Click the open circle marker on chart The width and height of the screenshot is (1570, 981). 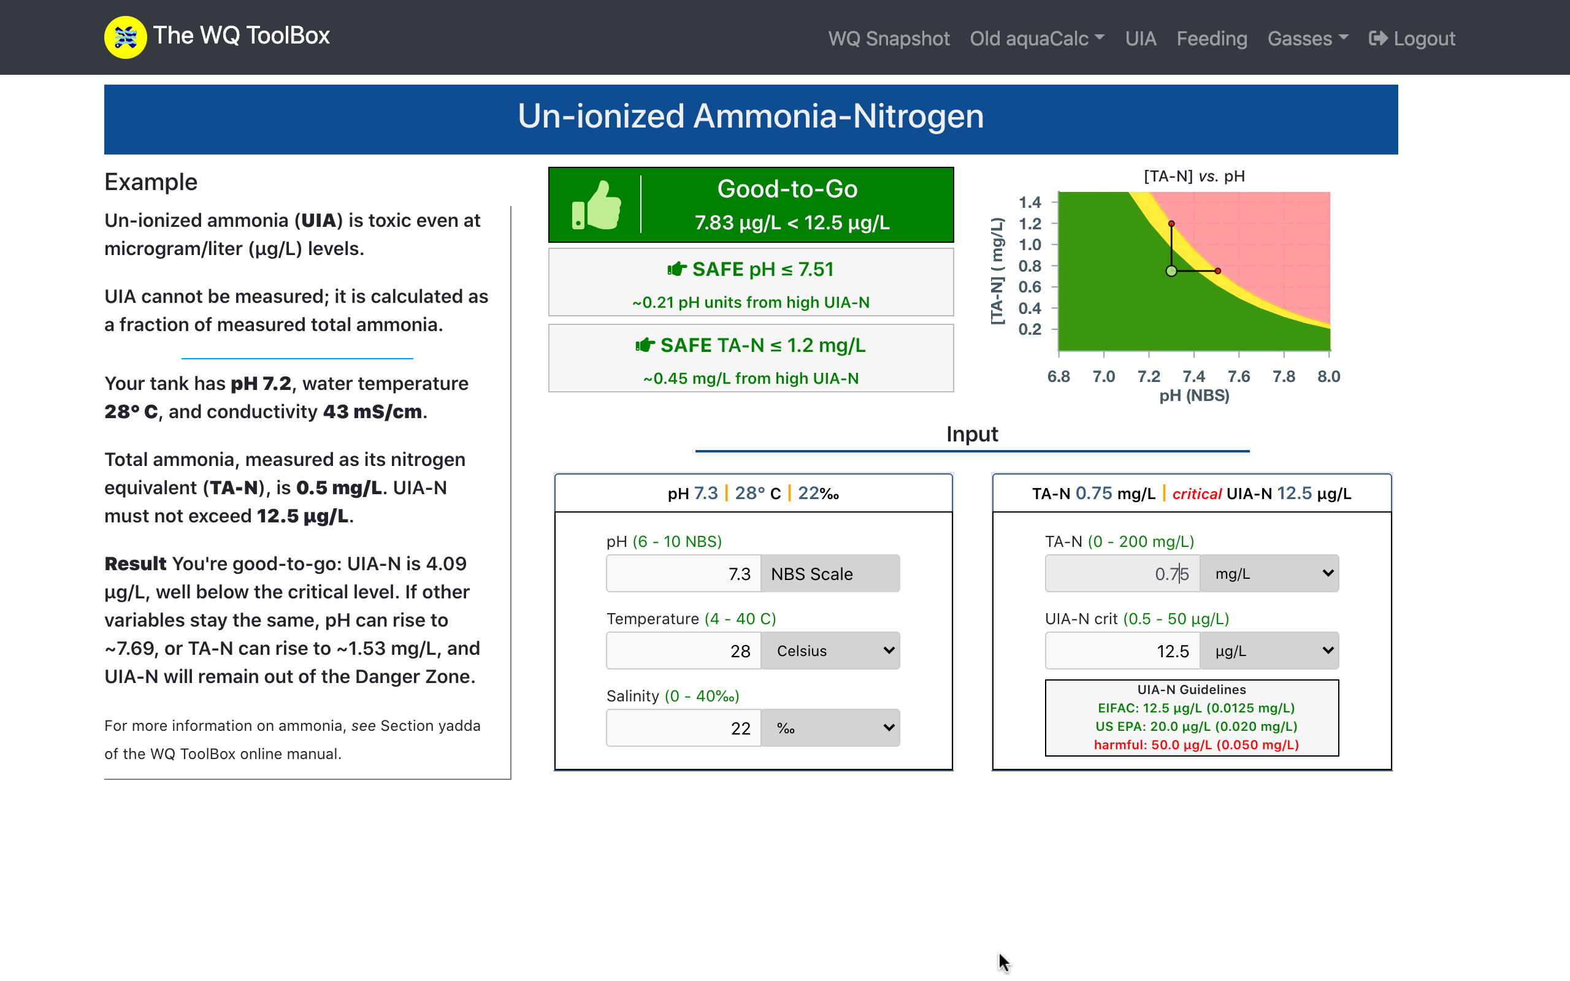click(x=1171, y=270)
